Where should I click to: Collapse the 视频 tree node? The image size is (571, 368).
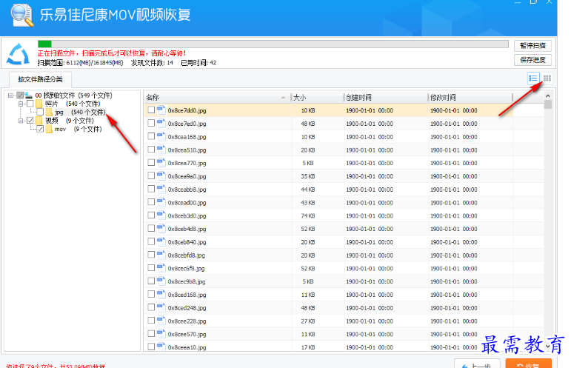point(21,121)
